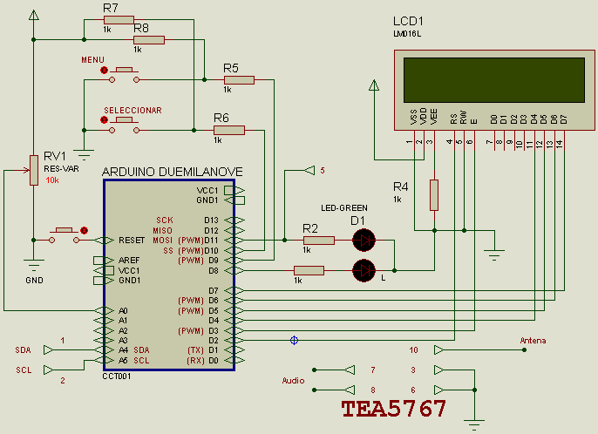Click the Audio label

[293, 380]
